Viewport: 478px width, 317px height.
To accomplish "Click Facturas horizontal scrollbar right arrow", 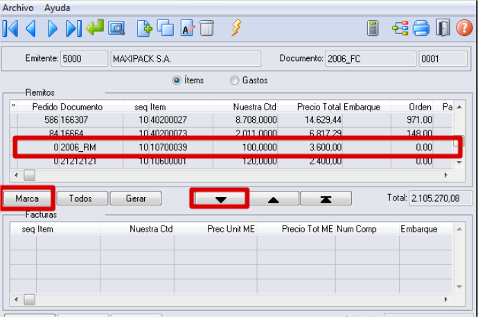I will 446,299.
